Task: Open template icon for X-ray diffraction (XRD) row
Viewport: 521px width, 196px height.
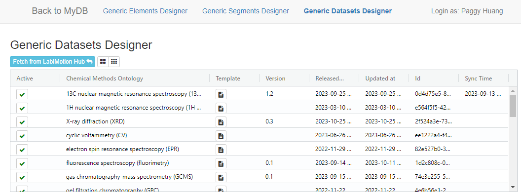Action: click(x=221, y=122)
